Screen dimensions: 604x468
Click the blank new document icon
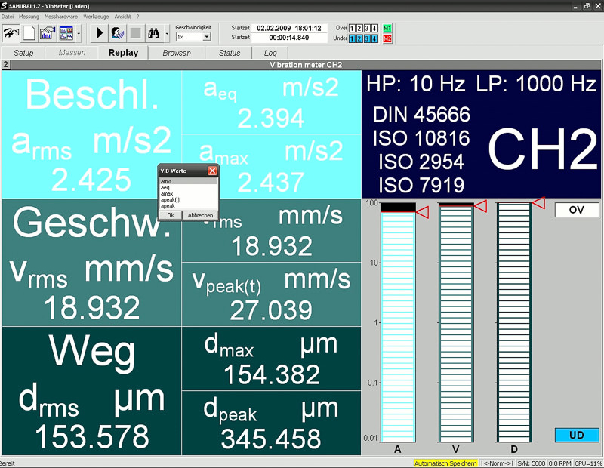click(29, 32)
